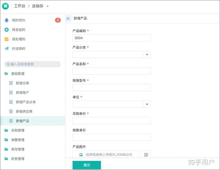Expand the 采购管理 folder
This screenshot has height=170, width=220.
click(x=18, y=130)
